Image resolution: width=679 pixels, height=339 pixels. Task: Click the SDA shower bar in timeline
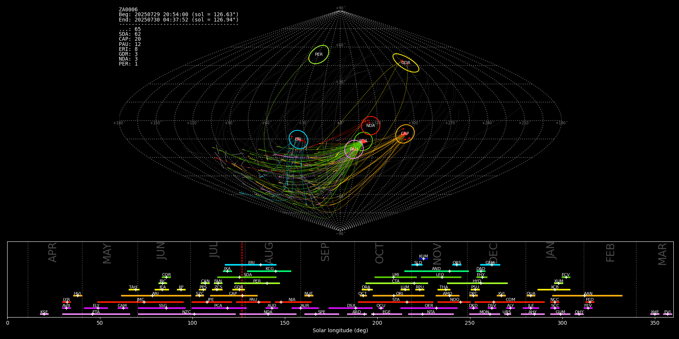pos(247,277)
